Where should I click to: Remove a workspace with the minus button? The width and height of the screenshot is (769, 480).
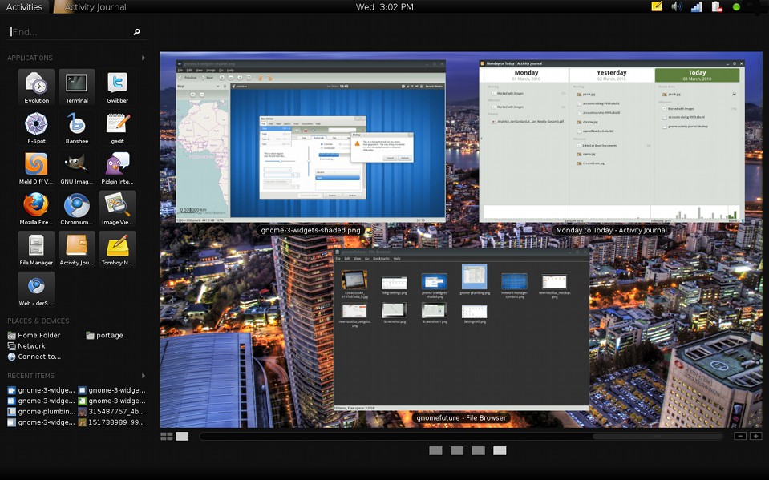[x=741, y=436]
